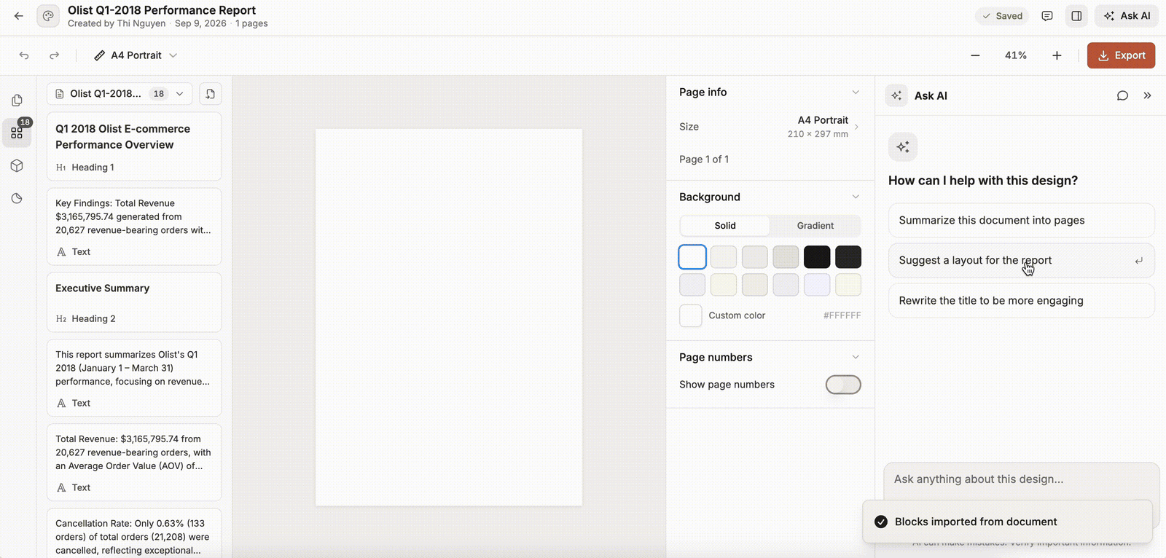Switch to the Solid background tab
Screen dimensions: 1166x558
[x=725, y=226]
